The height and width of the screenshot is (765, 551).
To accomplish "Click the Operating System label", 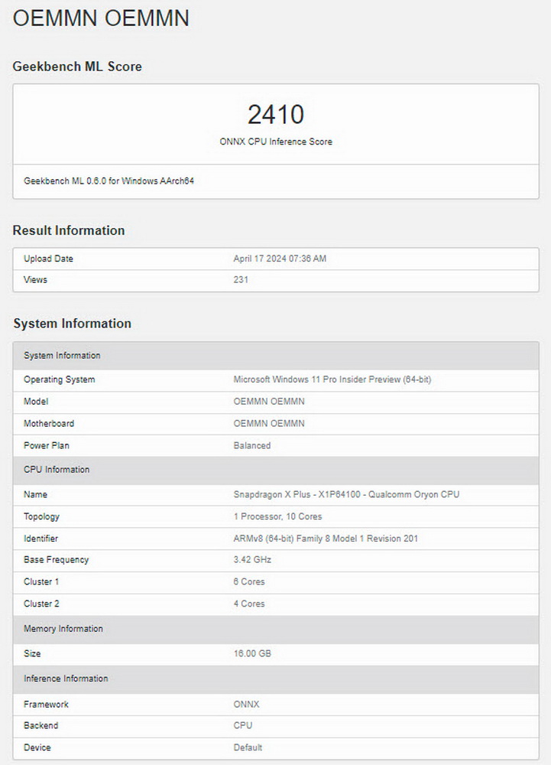I will (59, 379).
